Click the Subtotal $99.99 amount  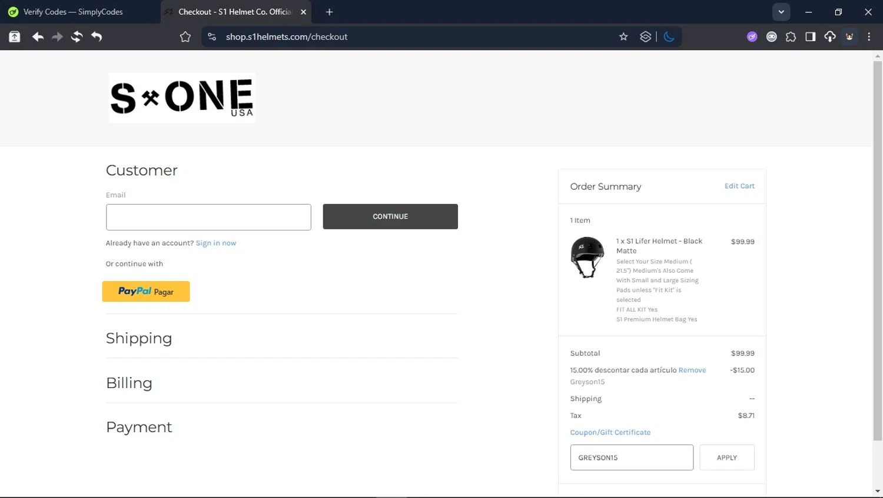coord(743,353)
